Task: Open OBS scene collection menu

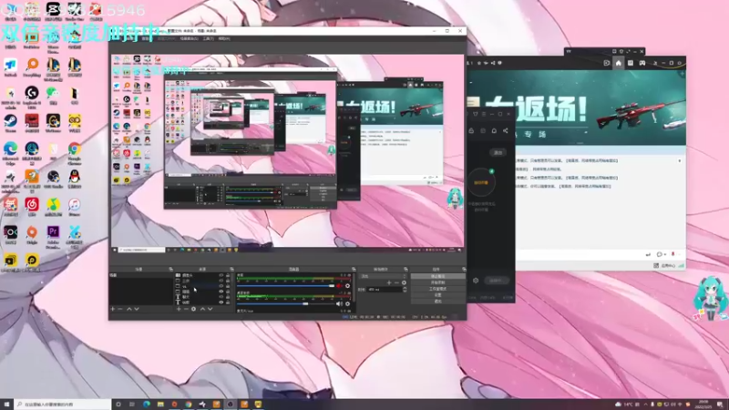Action: 189,38
